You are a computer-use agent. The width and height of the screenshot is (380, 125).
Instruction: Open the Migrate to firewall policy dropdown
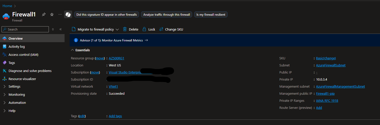click(x=117, y=29)
